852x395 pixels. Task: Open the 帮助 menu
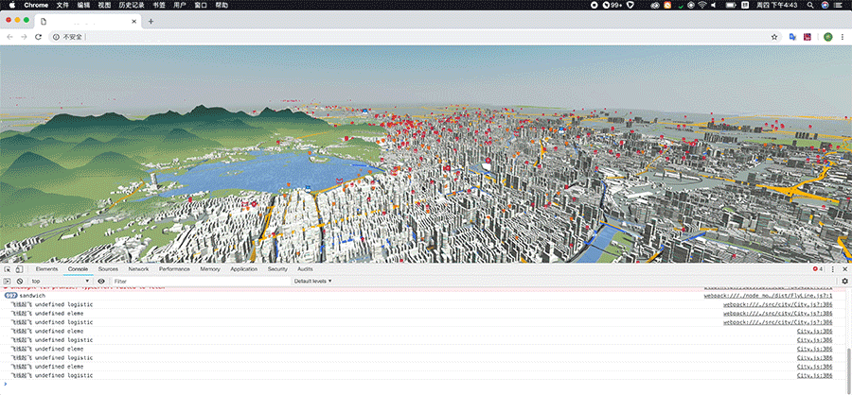[x=222, y=5]
